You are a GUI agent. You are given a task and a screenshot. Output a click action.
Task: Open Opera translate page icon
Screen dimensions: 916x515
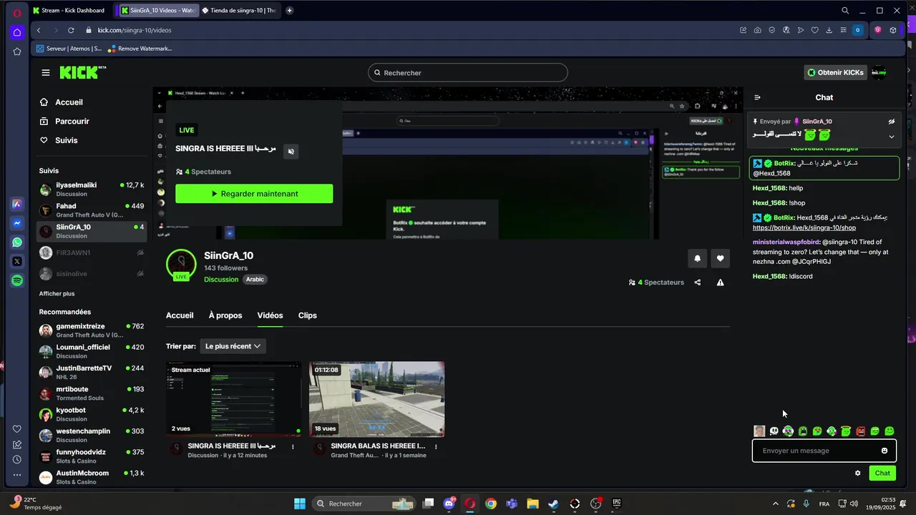coord(786,30)
